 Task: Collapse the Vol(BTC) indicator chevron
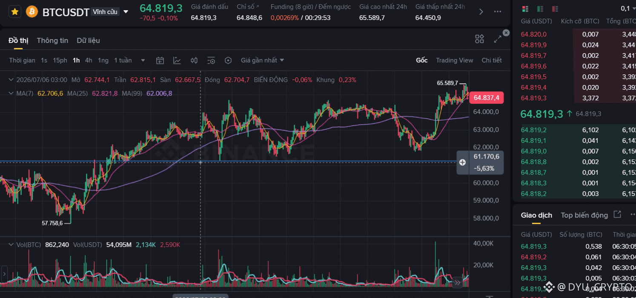pyautogui.click(x=11, y=244)
